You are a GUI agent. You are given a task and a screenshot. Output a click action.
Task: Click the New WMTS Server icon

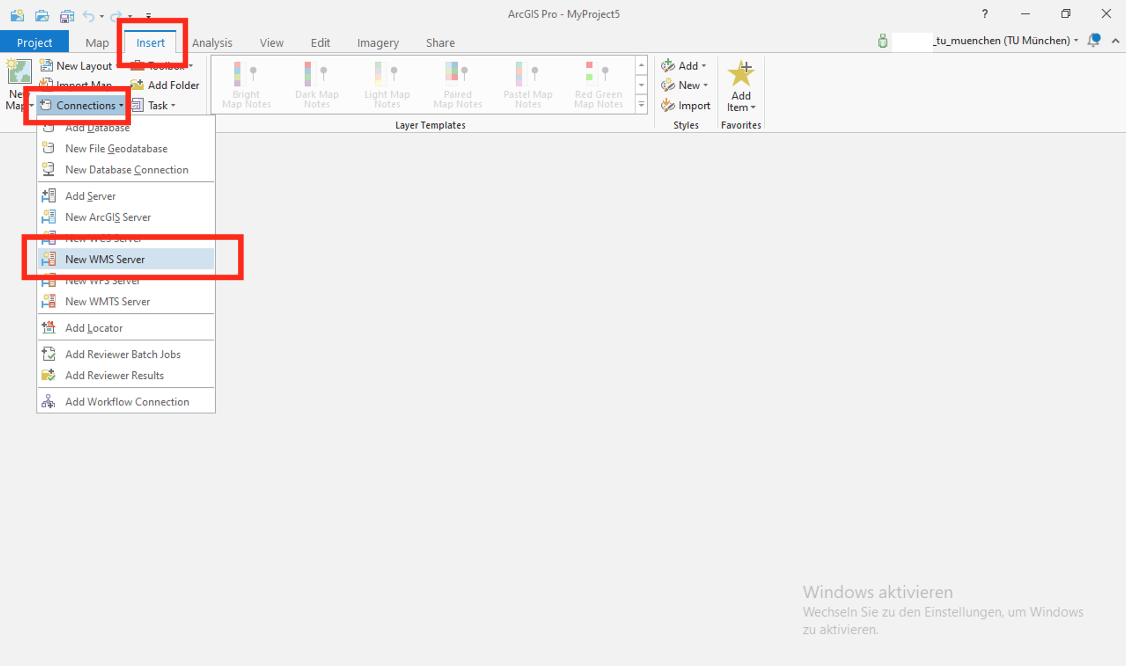pos(48,301)
